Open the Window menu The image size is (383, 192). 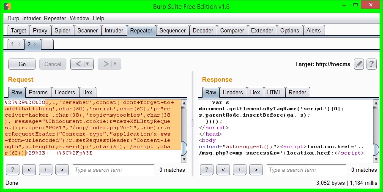pos(79,18)
